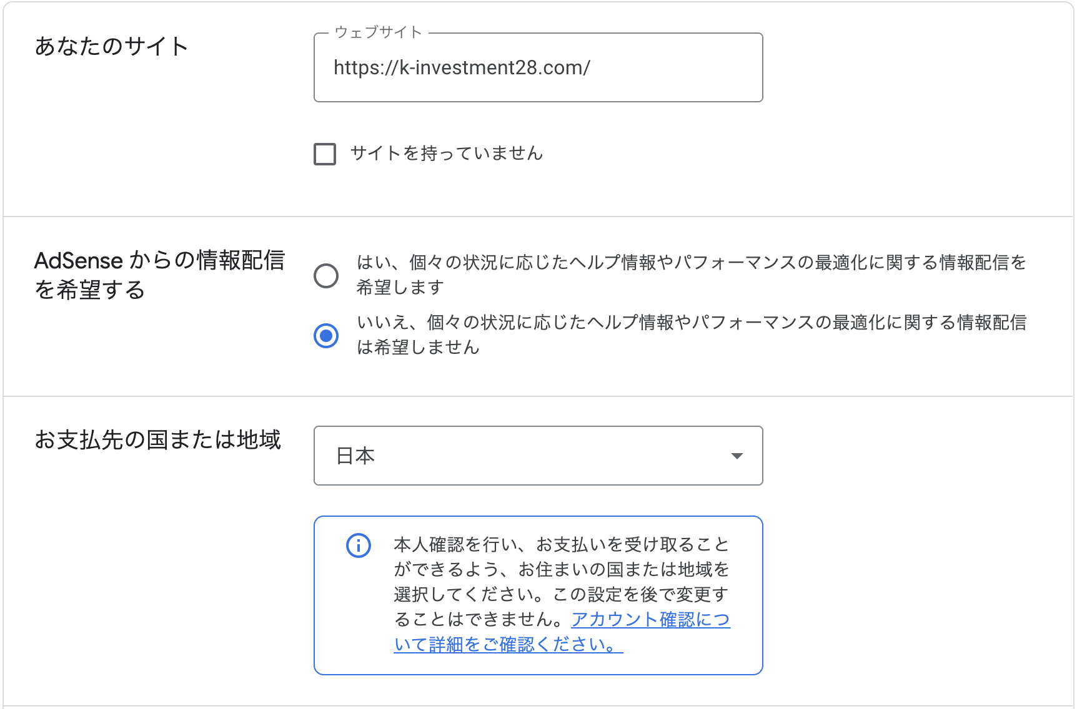Click the あなたのサイト section heading

pyautogui.click(x=111, y=46)
